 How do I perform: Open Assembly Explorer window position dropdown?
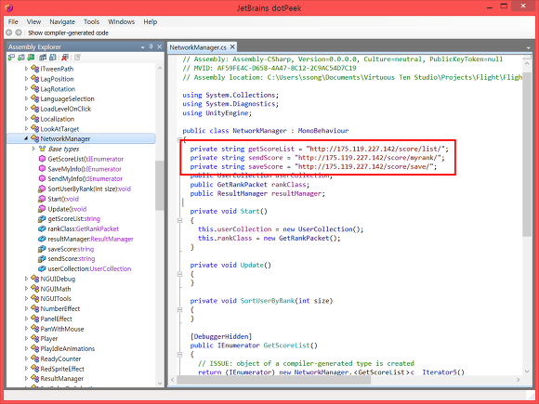(x=143, y=47)
